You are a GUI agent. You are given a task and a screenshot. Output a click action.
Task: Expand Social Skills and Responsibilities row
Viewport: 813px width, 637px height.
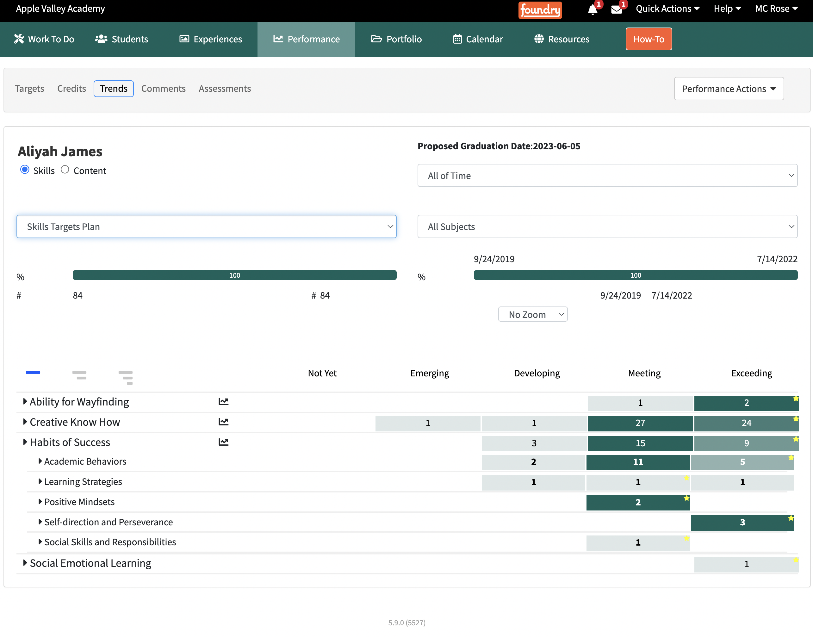click(40, 541)
